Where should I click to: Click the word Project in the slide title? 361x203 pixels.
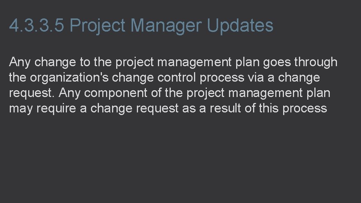click(x=97, y=26)
